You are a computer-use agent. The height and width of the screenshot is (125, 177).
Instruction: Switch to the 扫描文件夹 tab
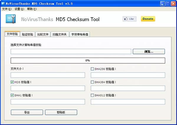(60, 34)
